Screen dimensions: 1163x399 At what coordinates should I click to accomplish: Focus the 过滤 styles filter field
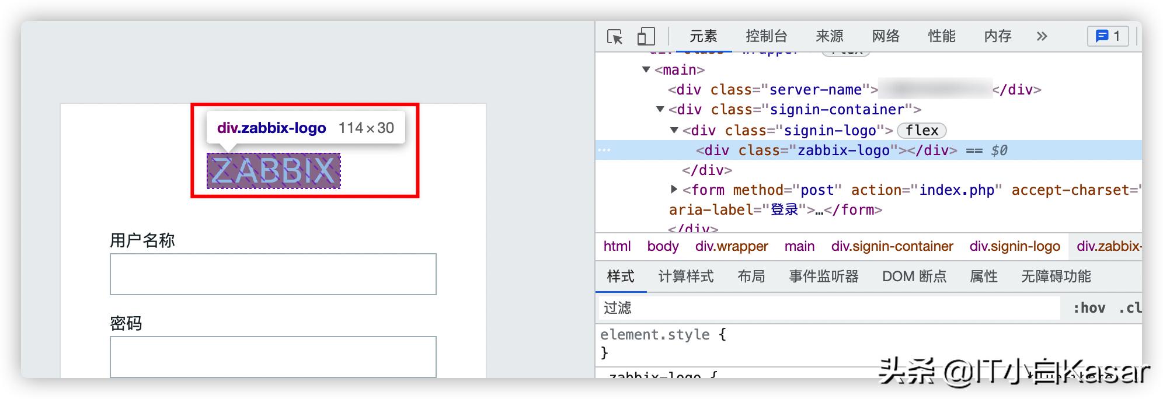point(829,308)
